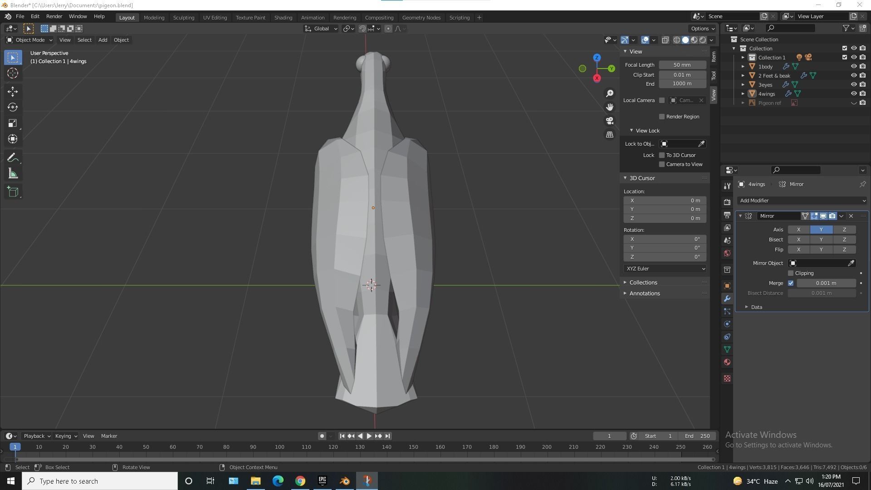Open Modifier properties wrench tab
The height and width of the screenshot is (490, 871).
click(727, 299)
